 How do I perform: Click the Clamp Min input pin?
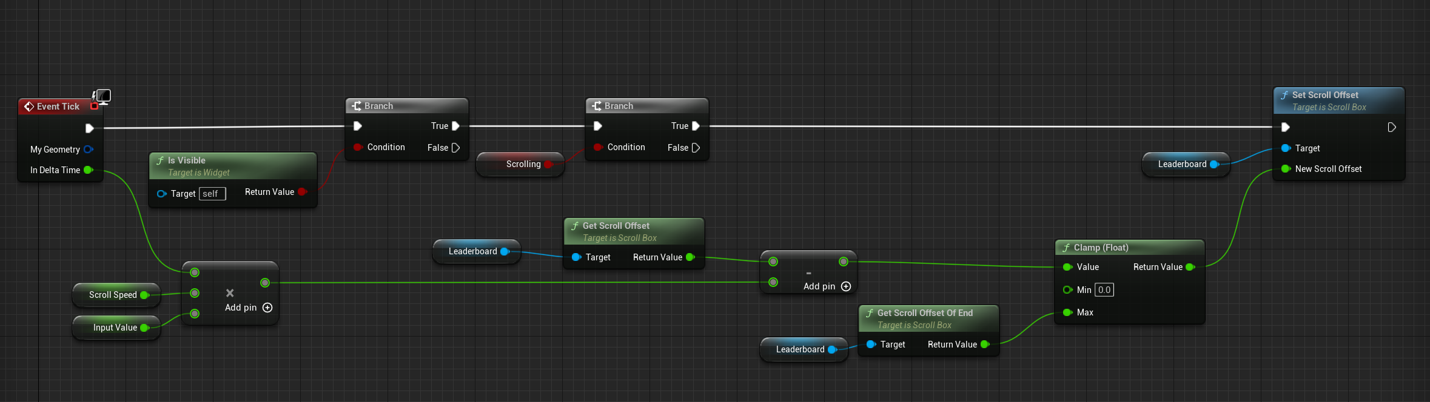[x=1067, y=290]
